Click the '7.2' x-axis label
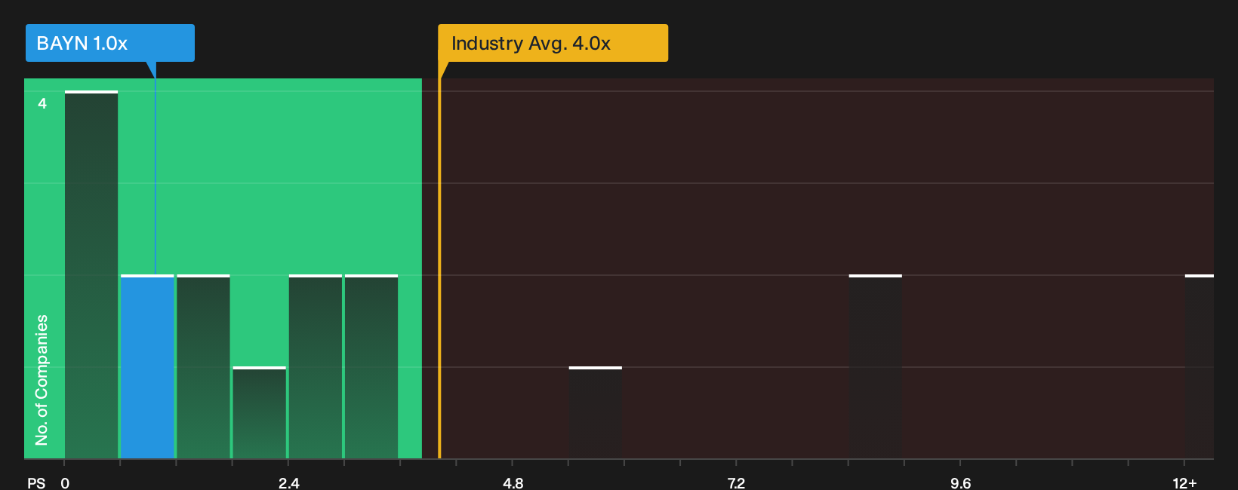Viewport: 1238px width, 490px height. coord(736,483)
